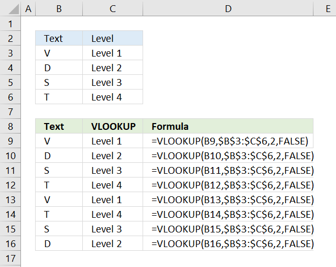The width and height of the screenshot is (336, 267).
Task: Select cell B6 containing T
Action: click(x=59, y=97)
